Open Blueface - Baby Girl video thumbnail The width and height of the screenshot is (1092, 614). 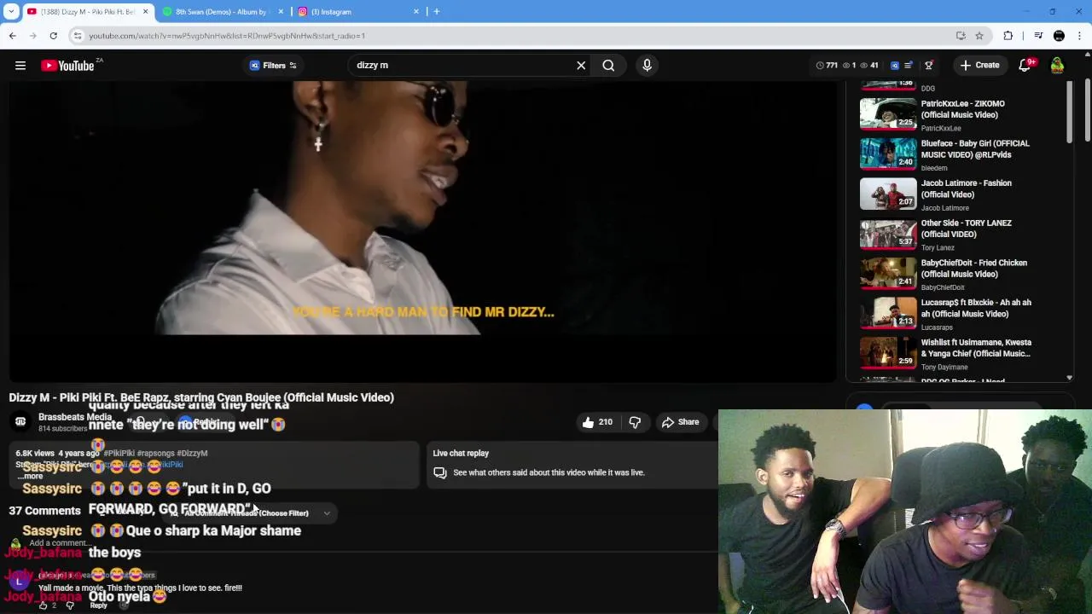(888, 153)
